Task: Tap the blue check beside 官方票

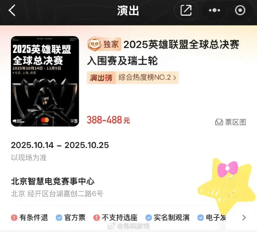Action: coord(59,218)
